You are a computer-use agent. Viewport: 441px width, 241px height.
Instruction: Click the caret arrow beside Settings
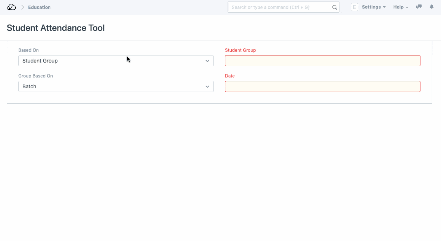click(384, 7)
